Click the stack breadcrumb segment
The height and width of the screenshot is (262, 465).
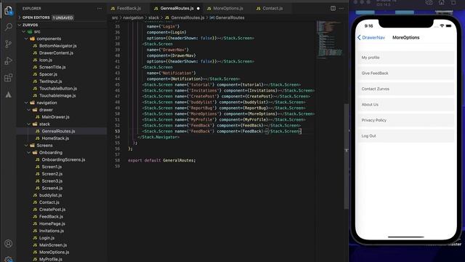point(153,17)
